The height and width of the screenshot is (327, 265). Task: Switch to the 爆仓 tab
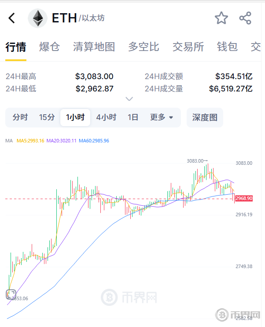pos(49,47)
